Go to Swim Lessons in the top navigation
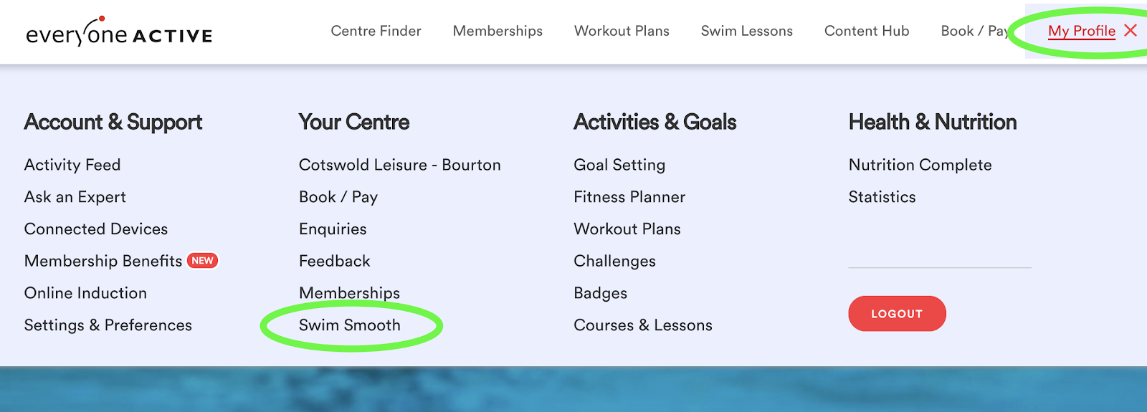This screenshot has width=1147, height=412. tap(746, 31)
